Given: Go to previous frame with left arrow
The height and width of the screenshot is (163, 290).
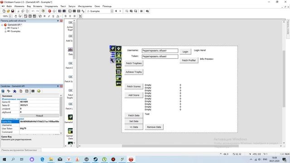Looking at the screenshot, I should pyautogui.click(x=116, y=11).
